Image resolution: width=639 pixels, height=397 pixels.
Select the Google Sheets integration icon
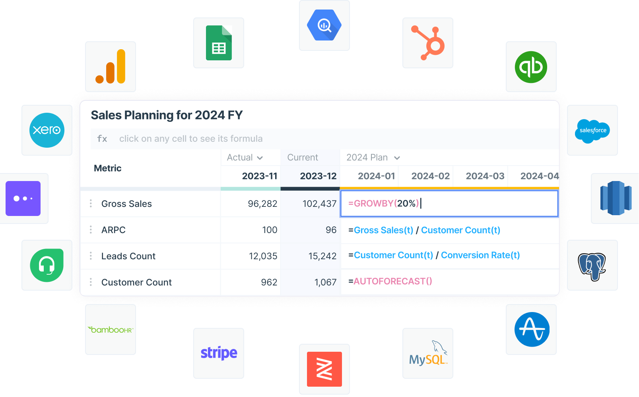pyautogui.click(x=219, y=43)
